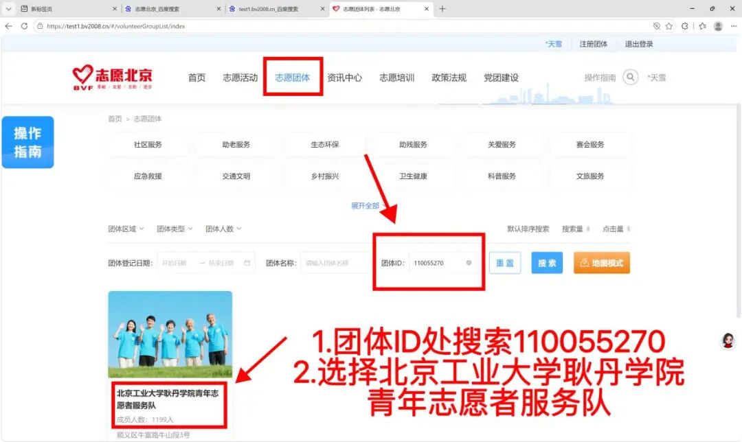Click the 开始日期 date field
Image resolution: width=742 pixels, height=442 pixels.
pyautogui.click(x=175, y=263)
